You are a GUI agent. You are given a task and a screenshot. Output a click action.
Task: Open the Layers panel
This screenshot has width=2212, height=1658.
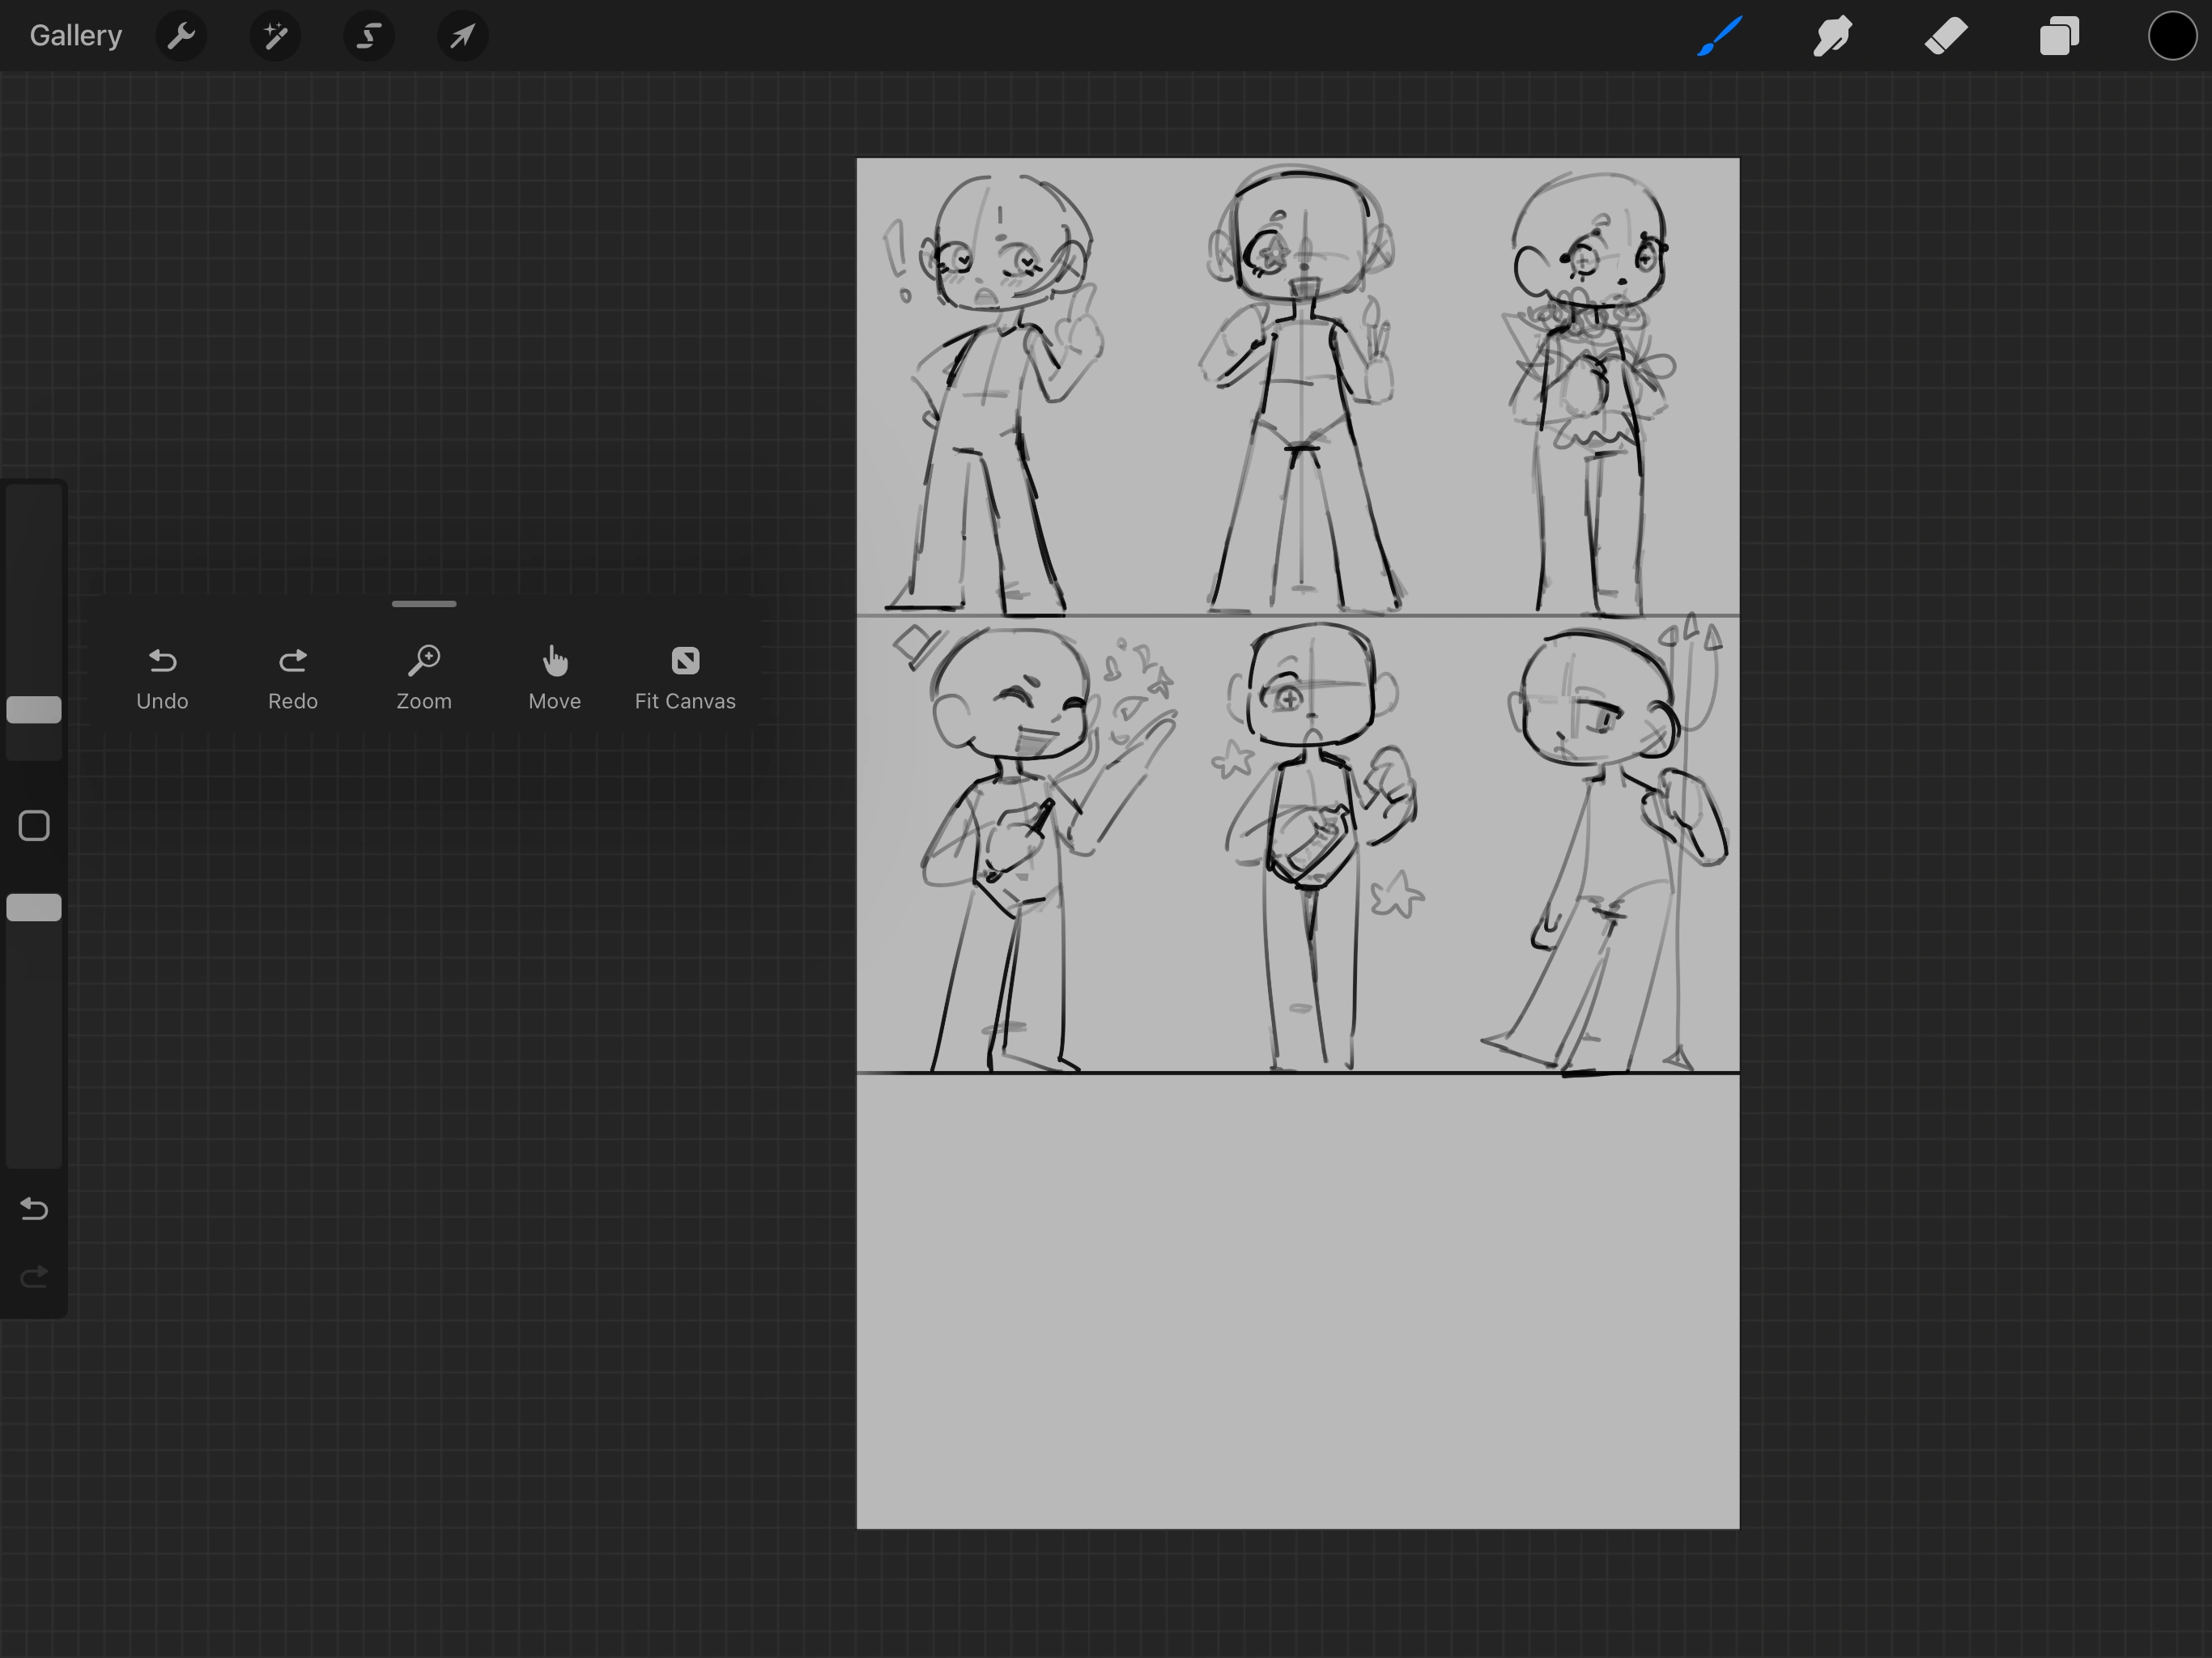click(2059, 37)
